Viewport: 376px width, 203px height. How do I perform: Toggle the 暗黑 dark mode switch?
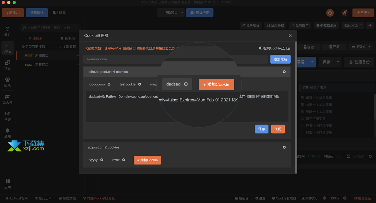[x=55, y=13]
